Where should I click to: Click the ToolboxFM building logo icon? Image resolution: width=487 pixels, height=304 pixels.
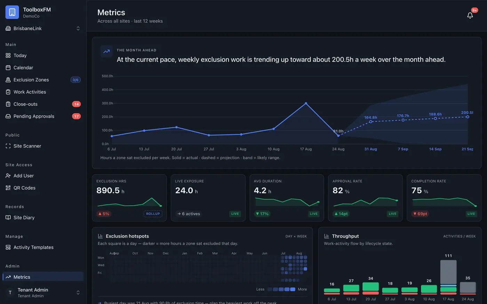12,12
